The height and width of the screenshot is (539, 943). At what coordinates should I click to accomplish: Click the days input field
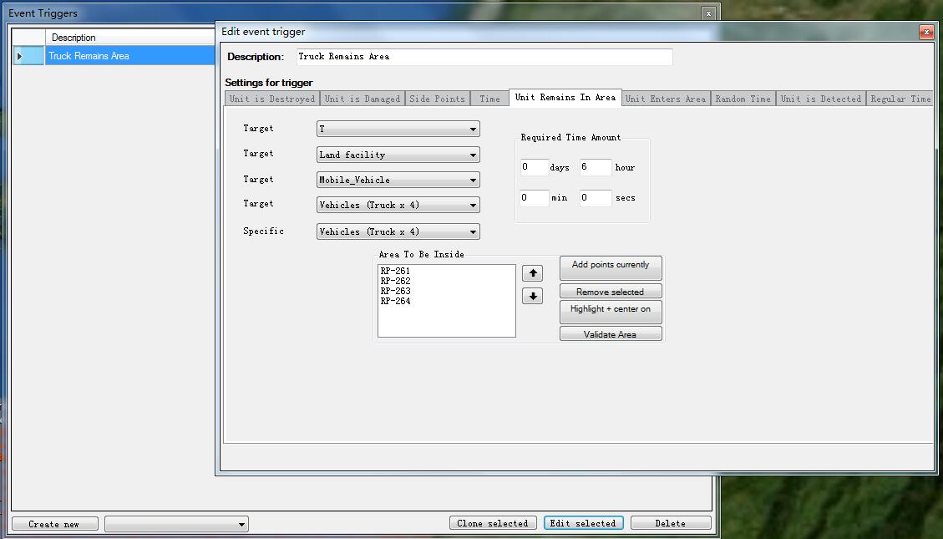[x=534, y=167]
